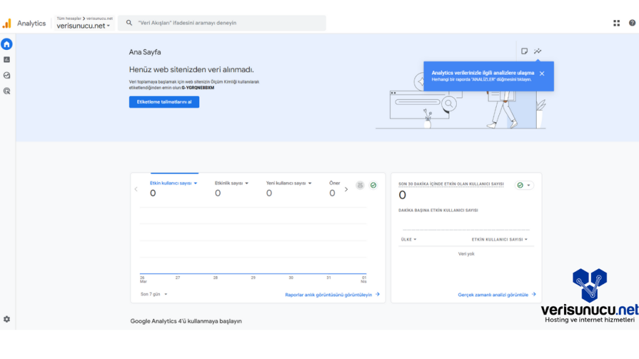
Task: Open ÜLKE dimension dropdown
Action: click(x=409, y=239)
